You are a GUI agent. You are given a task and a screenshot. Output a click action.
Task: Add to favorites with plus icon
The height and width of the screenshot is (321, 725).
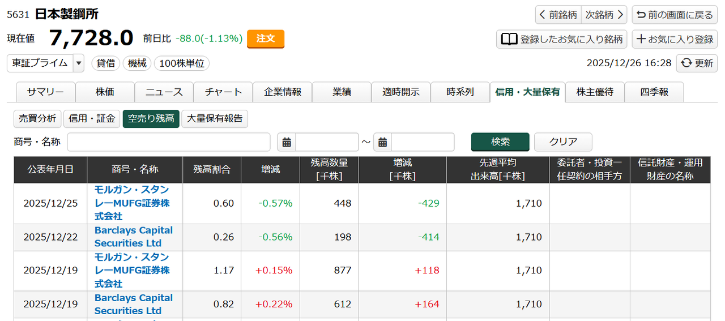[x=675, y=39]
